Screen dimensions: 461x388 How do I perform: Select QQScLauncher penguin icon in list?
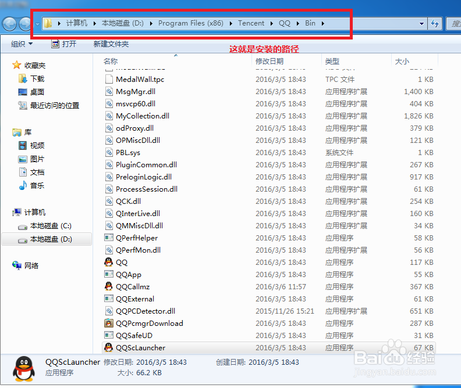[x=109, y=347]
